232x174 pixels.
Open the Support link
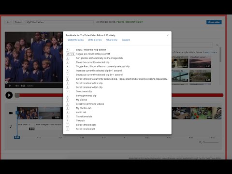point(126,40)
